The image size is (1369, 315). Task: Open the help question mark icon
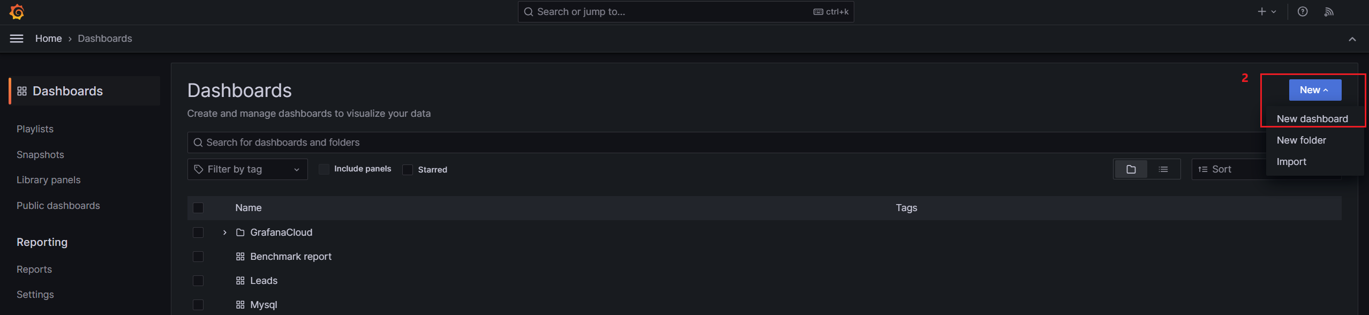click(x=1303, y=12)
